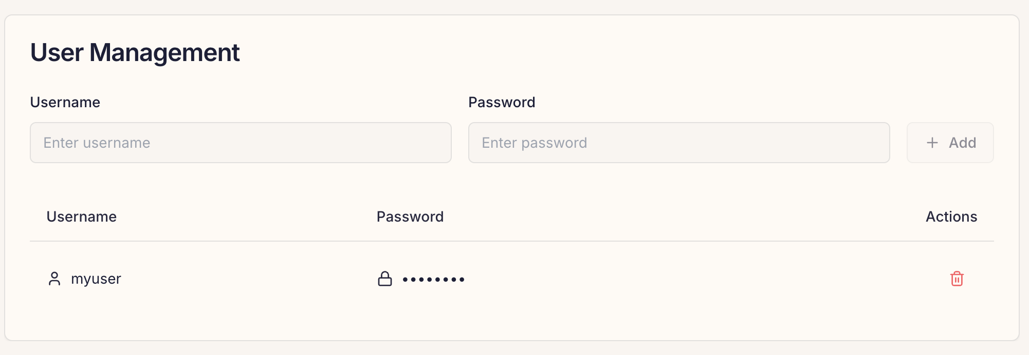
Task: Click the Username column header in the table
Action: (x=82, y=216)
